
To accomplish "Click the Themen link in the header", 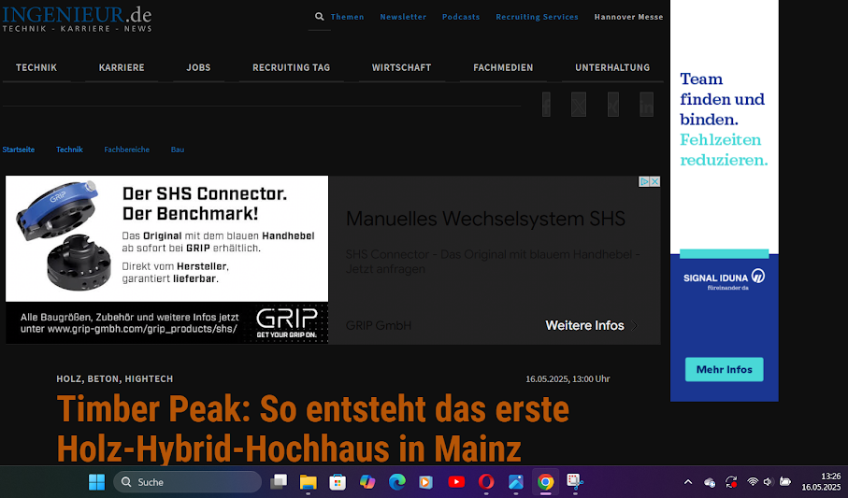I will click(347, 17).
